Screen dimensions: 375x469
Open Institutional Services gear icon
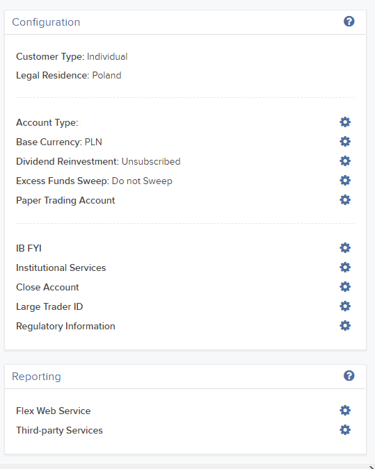[345, 267]
